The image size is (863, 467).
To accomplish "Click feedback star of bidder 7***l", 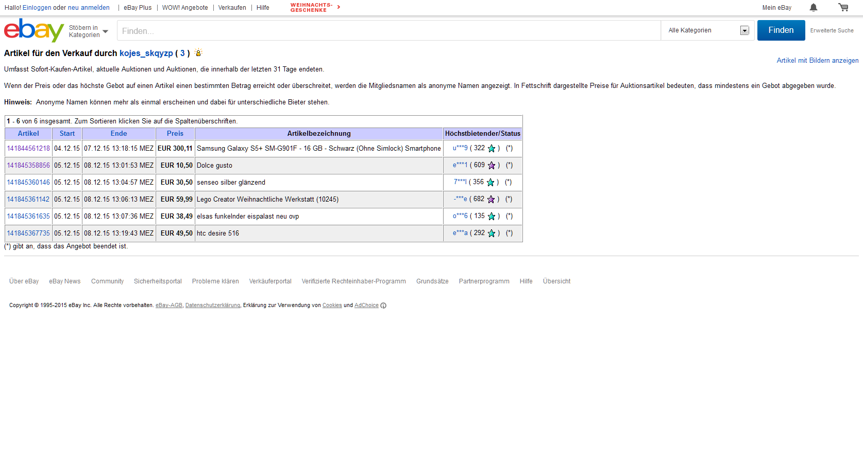I will [x=490, y=183].
